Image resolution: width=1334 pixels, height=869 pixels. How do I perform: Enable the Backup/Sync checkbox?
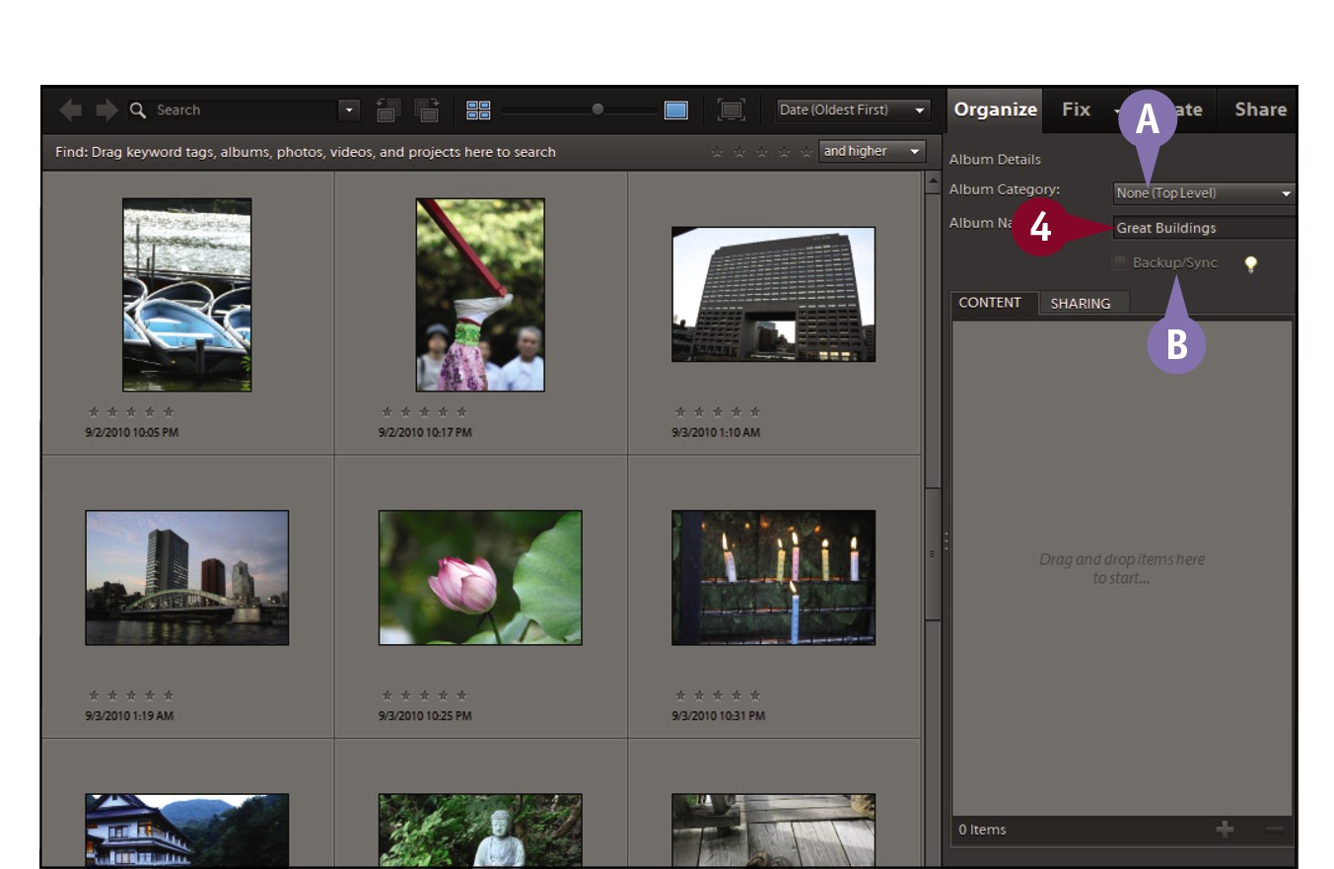click(x=1119, y=262)
